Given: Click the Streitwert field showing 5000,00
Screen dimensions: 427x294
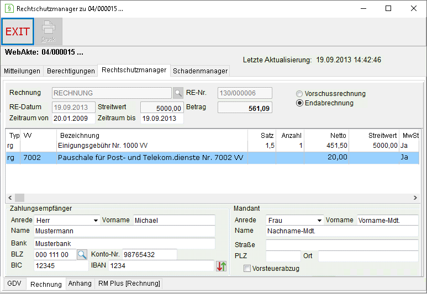Looking at the screenshot, I should [162, 107].
